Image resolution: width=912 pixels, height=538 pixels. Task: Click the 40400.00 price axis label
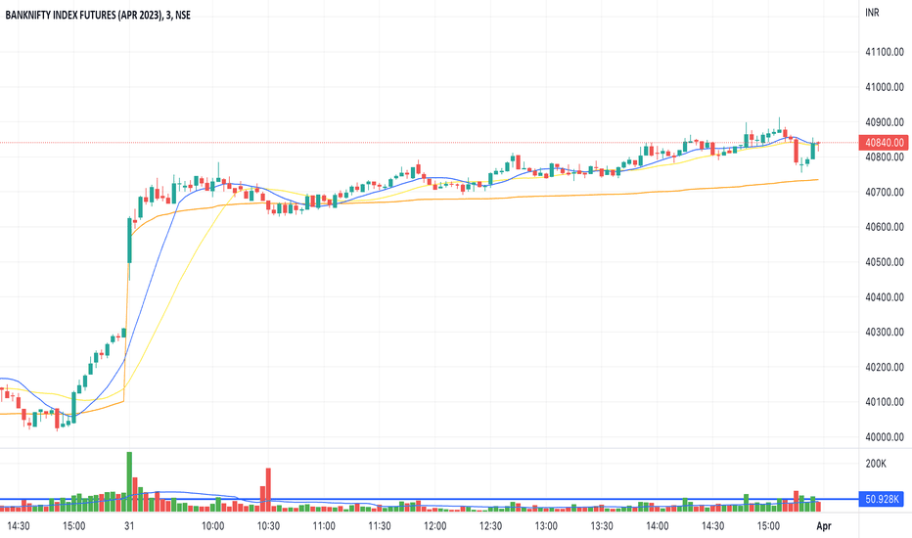(884, 297)
